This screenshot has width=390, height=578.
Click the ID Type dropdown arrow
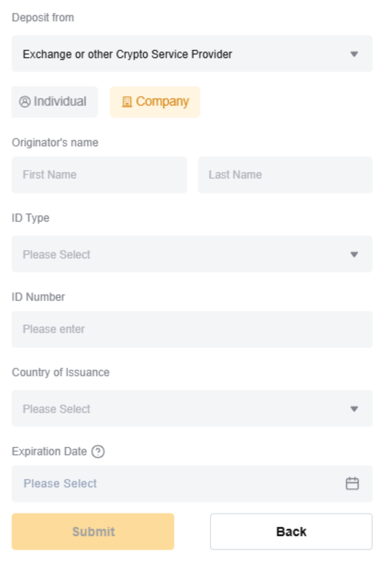click(x=355, y=255)
